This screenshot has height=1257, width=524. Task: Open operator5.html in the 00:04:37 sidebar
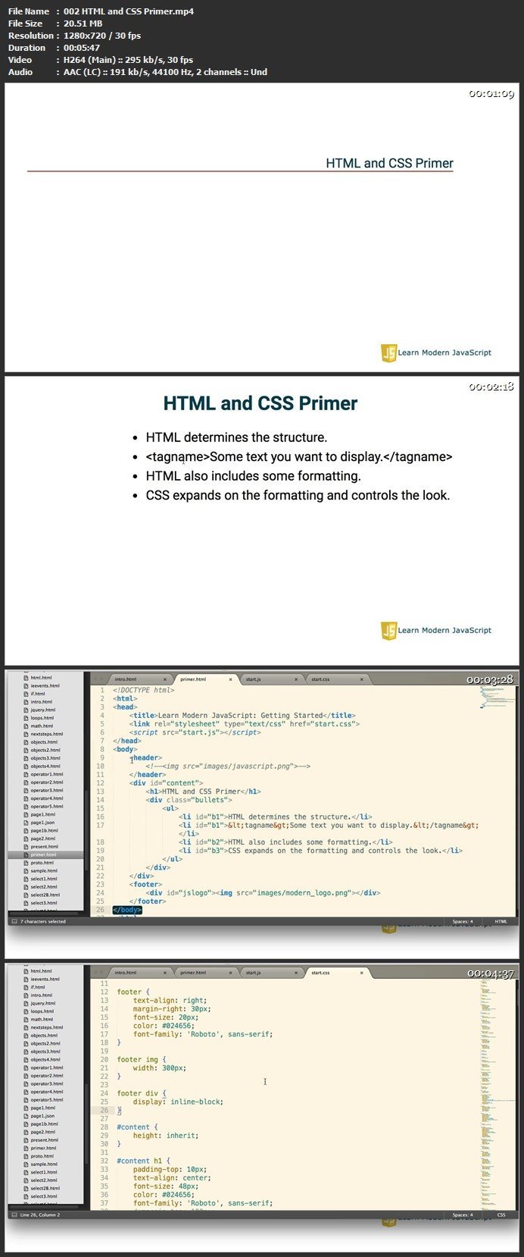coord(47,1100)
